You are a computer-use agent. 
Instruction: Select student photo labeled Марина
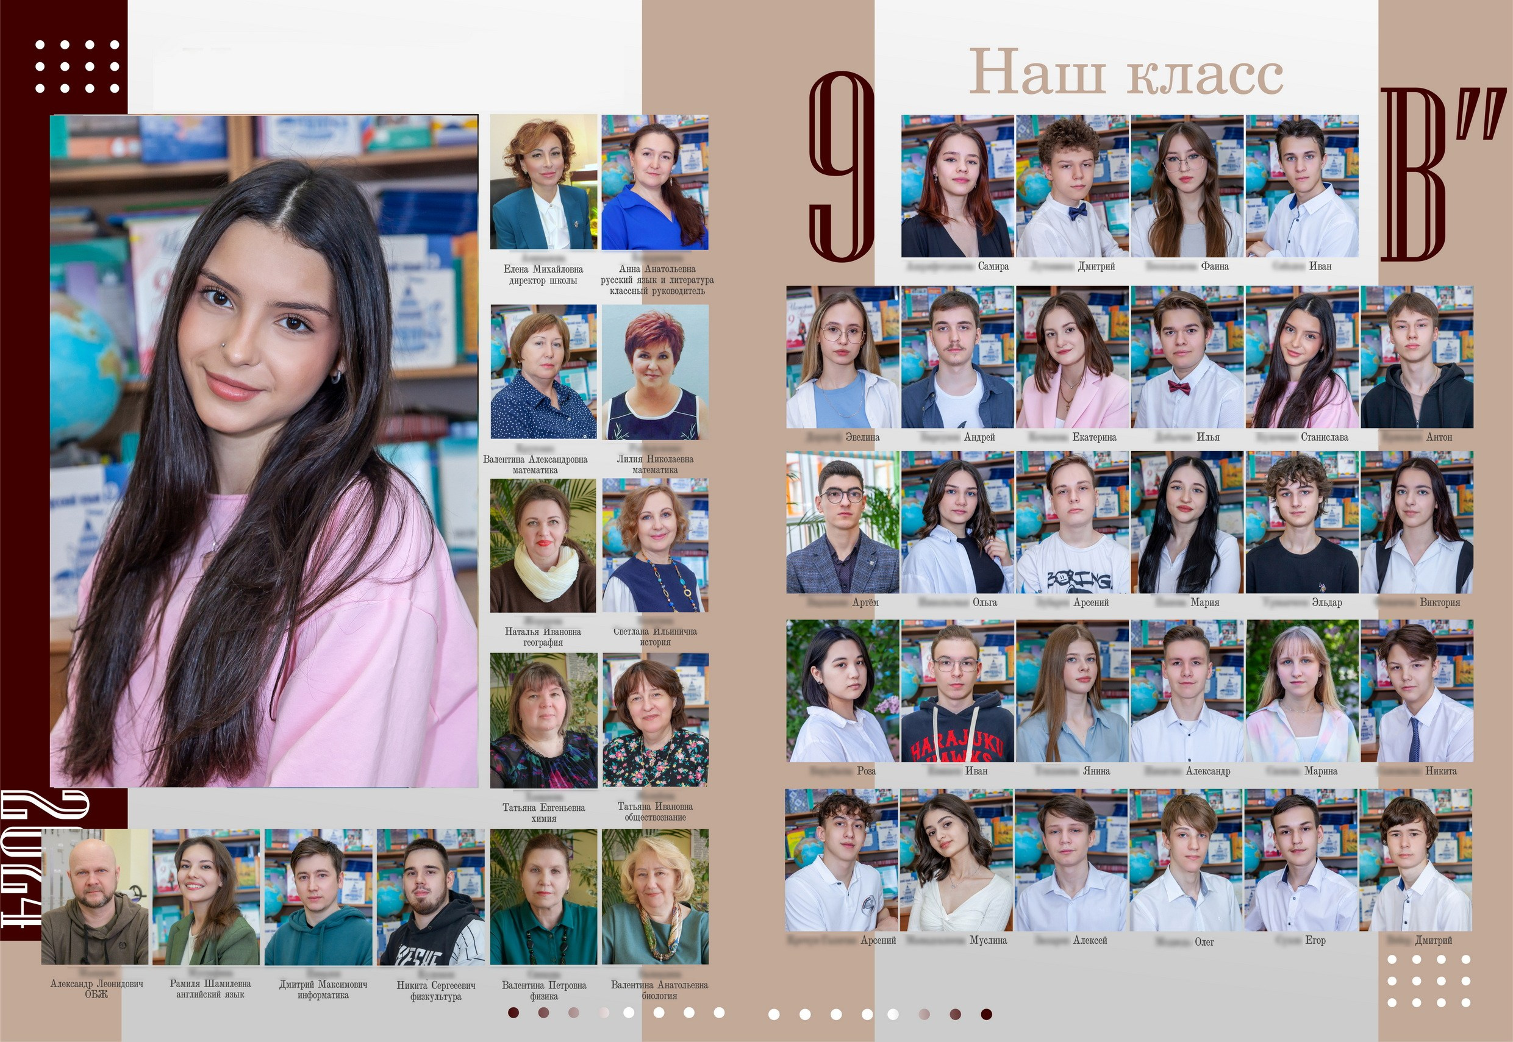pos(1302,691)
